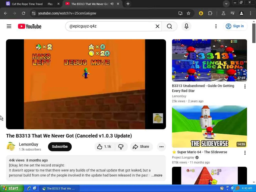Dislike the video with thumbs down
The image size is (256, 192).
pos(121,146)
